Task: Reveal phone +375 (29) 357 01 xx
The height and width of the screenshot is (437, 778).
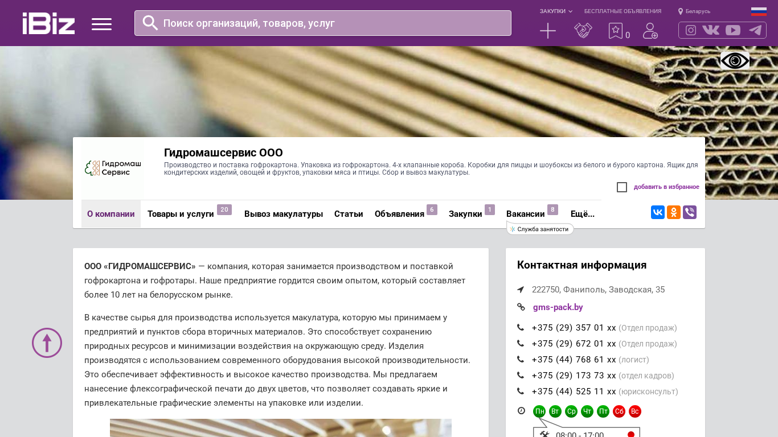Action: (x=574, y=328)
